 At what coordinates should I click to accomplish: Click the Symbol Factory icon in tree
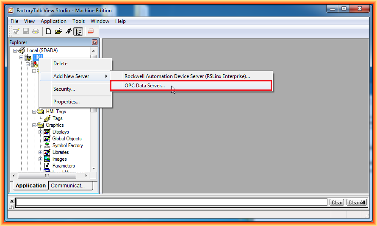(47, 145)
